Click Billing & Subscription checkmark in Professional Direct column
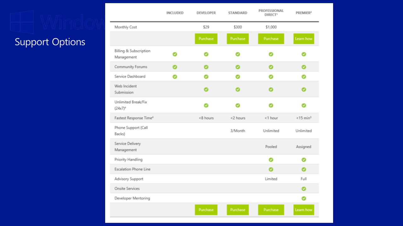 pyautogui.click(x=271, y=54)
